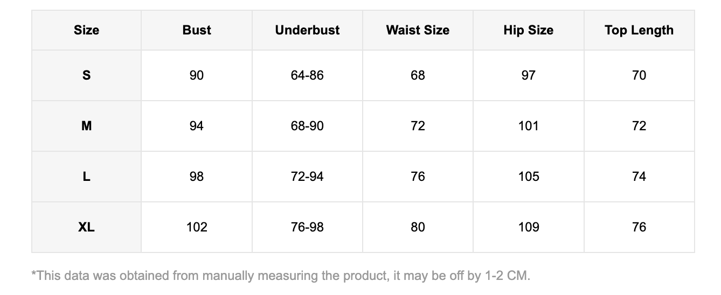Click the Hip Size column header

[528, 30]
